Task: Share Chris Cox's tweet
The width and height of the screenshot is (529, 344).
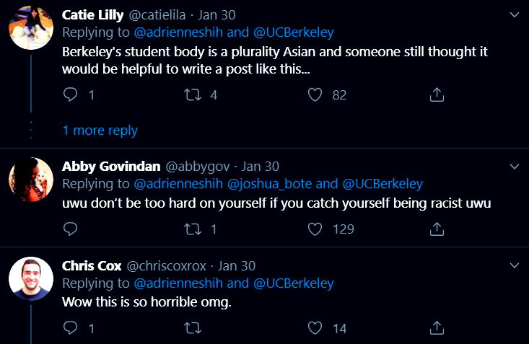Action: [x=436, y=328]
